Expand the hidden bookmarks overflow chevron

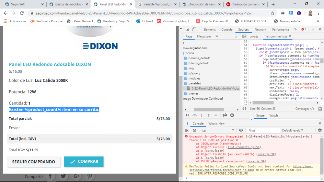318,21
